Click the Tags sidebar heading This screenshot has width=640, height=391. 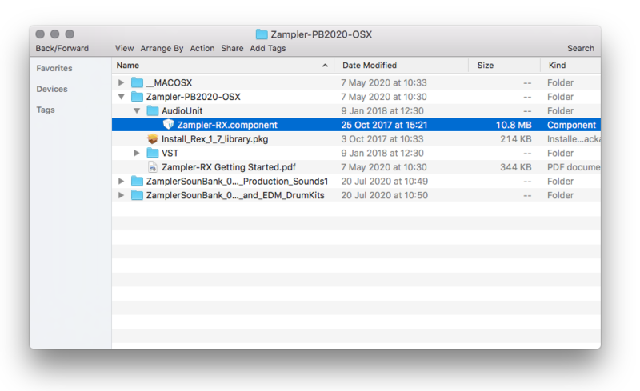[46, 110]
